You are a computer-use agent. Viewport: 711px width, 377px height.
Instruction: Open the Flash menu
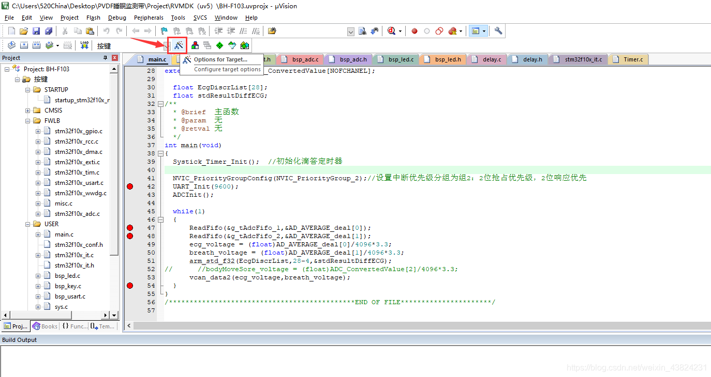pyautogui.click(x=93, y=18)
